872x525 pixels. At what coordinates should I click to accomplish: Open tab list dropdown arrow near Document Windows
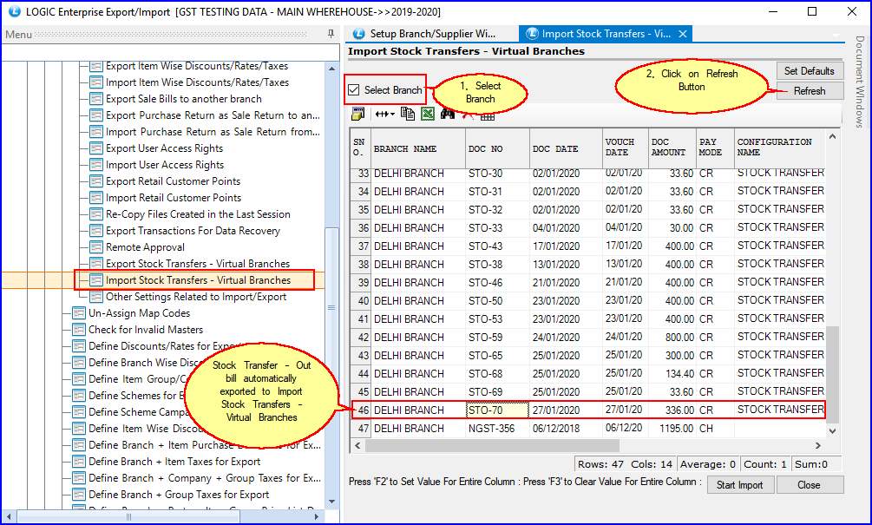tap(836, 36)
